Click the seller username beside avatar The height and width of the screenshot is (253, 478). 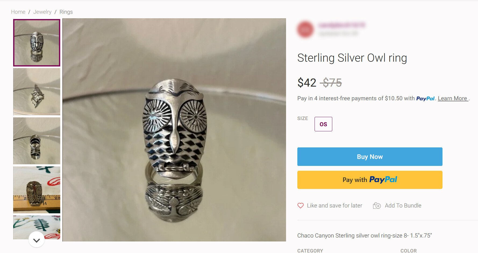tap(341, 25)
